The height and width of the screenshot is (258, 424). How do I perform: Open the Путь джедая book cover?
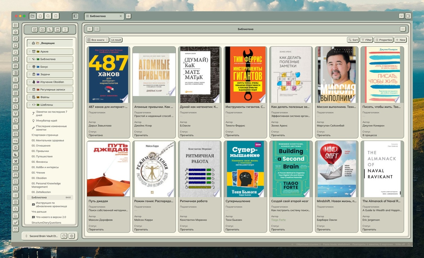108,169
